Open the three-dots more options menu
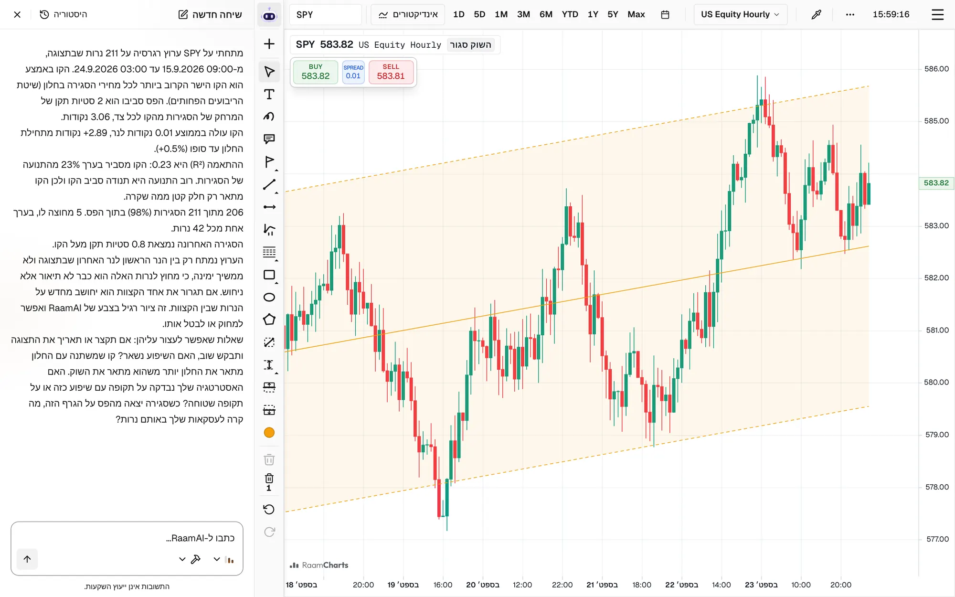Image resolution: width=955 pixels, height=597 pixels. (x=850, y=14)
